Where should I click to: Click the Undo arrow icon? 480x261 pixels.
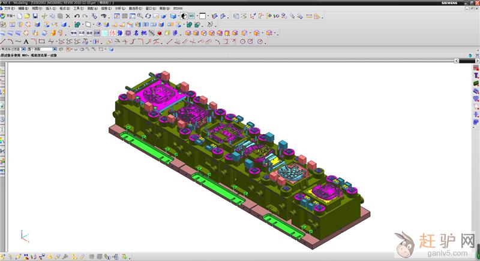pyautogui.click(x=76, y=16)
